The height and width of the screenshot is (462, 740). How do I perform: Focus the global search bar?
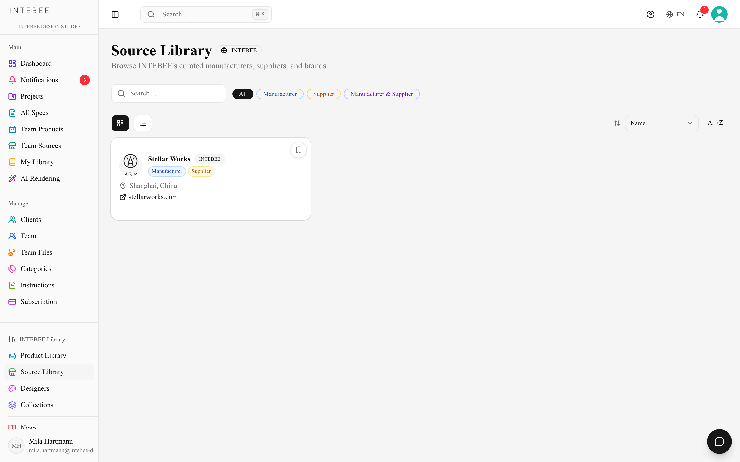click(x=206, y=14)
